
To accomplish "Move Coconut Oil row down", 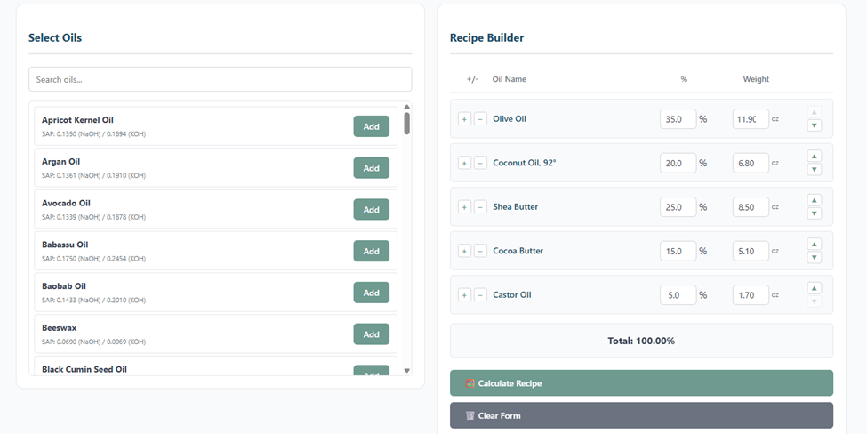I will pyautogui.click(x=814, y=169).
